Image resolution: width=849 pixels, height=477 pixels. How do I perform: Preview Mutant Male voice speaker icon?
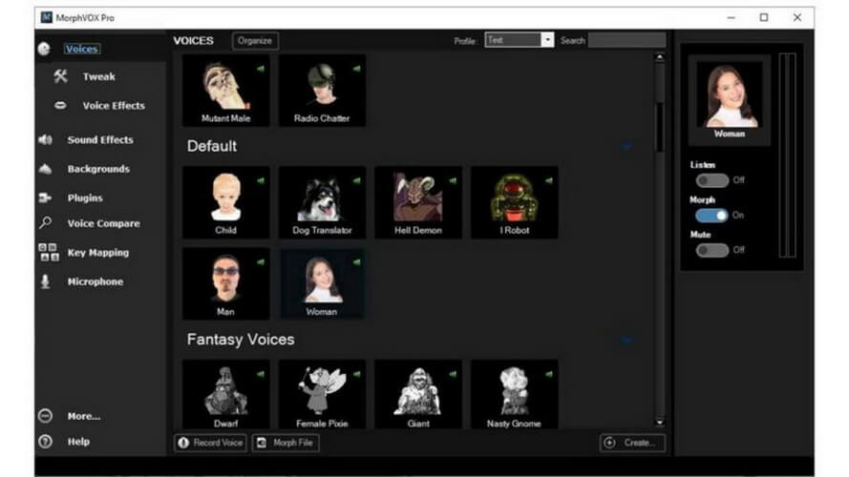(261, 69)
